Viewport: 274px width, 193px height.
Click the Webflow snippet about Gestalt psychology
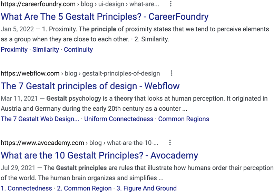(134, 103)
